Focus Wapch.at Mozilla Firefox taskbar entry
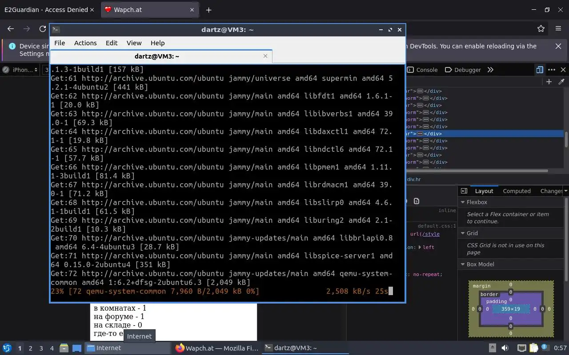 click(x=217, y=348)
